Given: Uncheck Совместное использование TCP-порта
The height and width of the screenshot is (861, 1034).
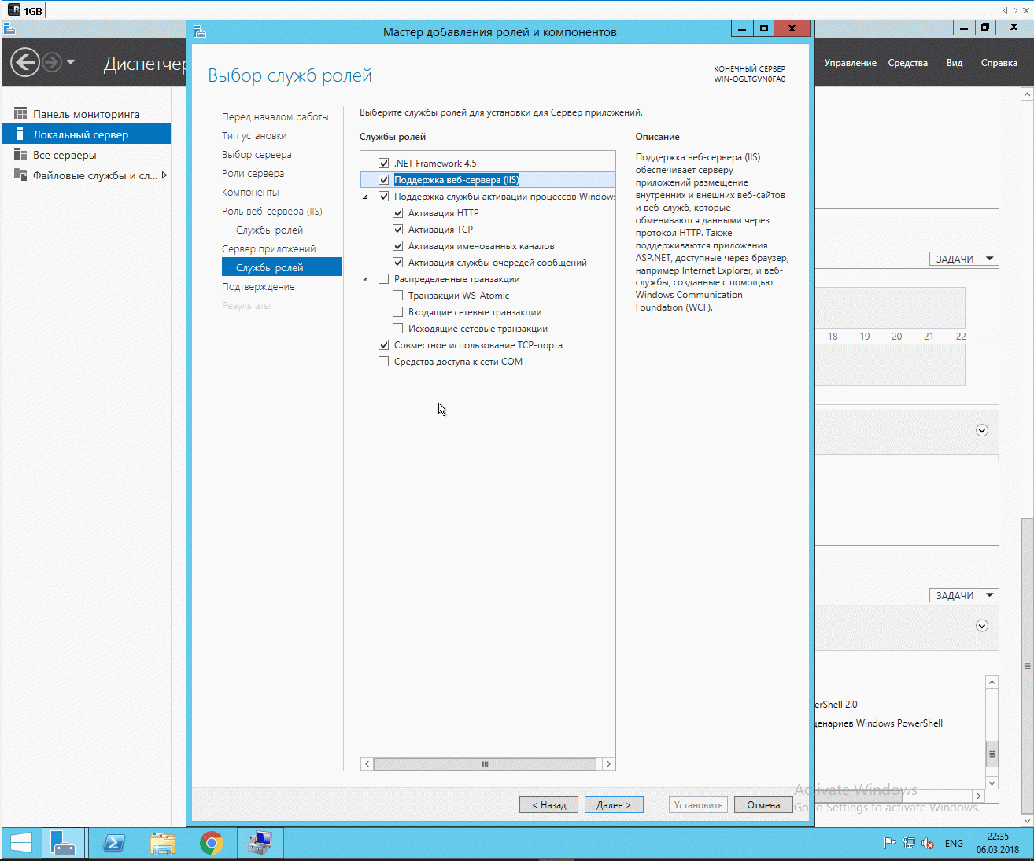Looking at the screenshot, I should pos(384,345).
